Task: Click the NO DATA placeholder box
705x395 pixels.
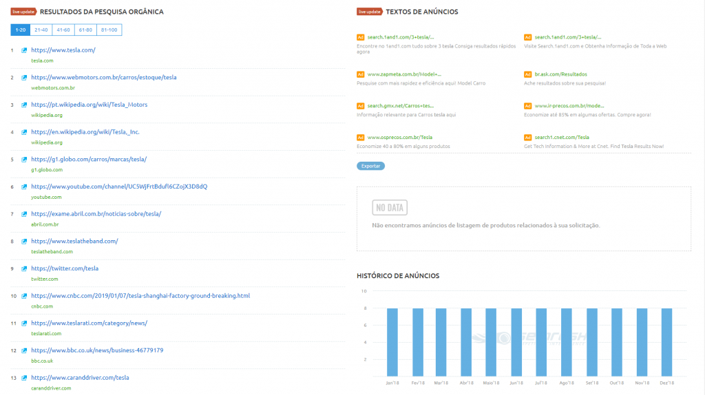Action: (x=390, y=208)
